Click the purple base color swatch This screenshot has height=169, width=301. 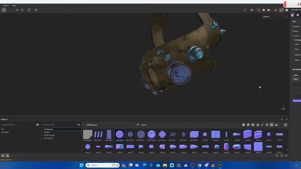click(297, 101)
